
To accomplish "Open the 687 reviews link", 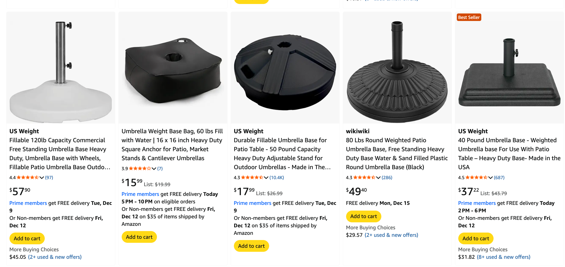I will pyautogui.click(x=499, y=178).
